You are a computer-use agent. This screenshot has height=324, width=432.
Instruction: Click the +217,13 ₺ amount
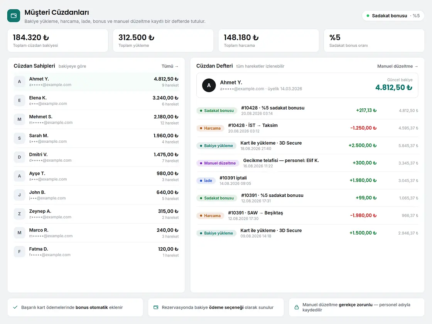click(x=366, y=110)
